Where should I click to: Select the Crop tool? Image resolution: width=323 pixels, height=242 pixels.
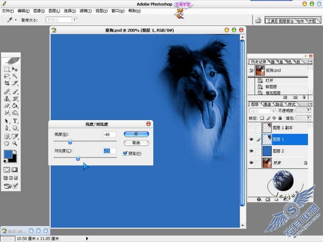(7, 83)
